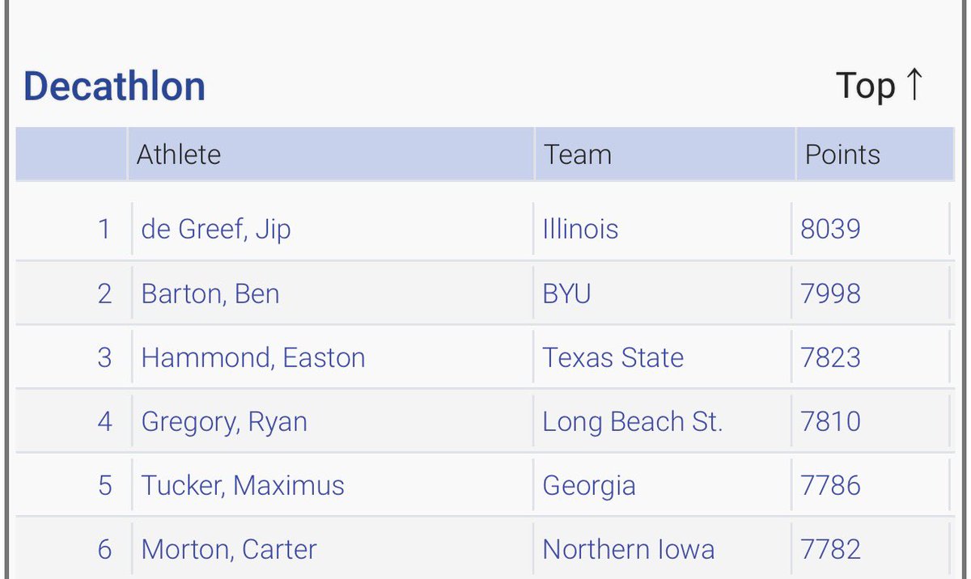Open the Long Beach St. team link
The image size is (971, 579).
tap(632, 421)
